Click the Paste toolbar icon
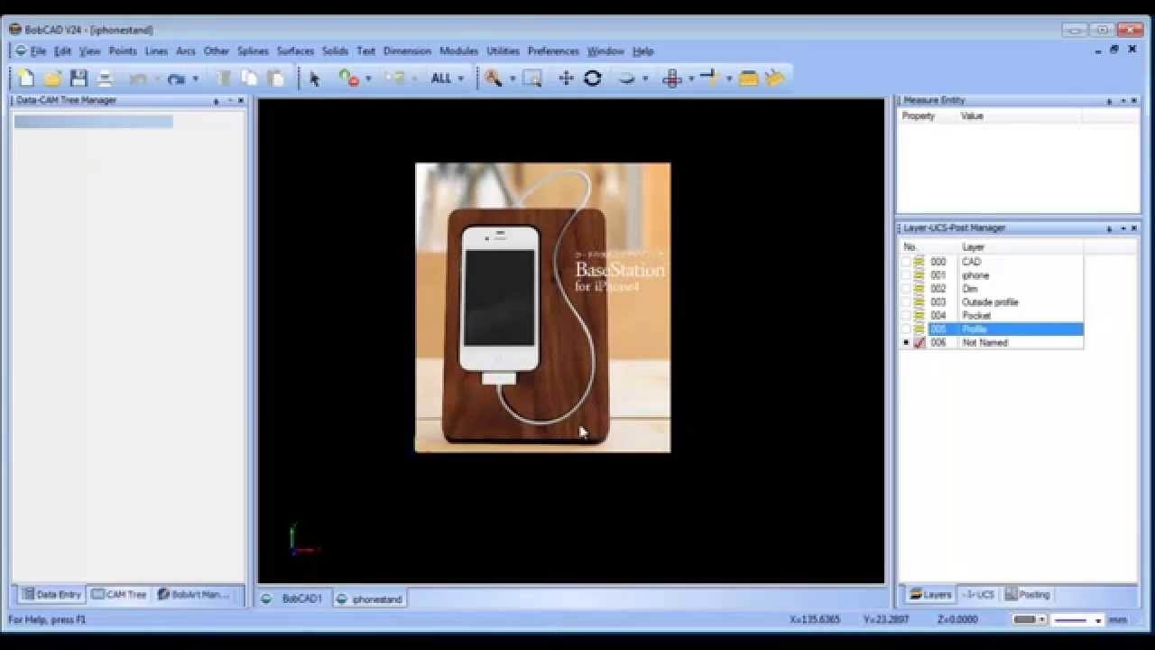The width and height of the screenshot is (1155, 650). (x=276, y=79)
